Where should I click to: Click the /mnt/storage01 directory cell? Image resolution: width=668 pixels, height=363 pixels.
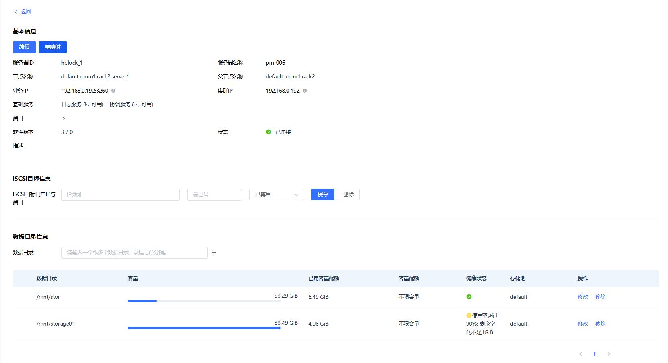click(x=56, y=324)
